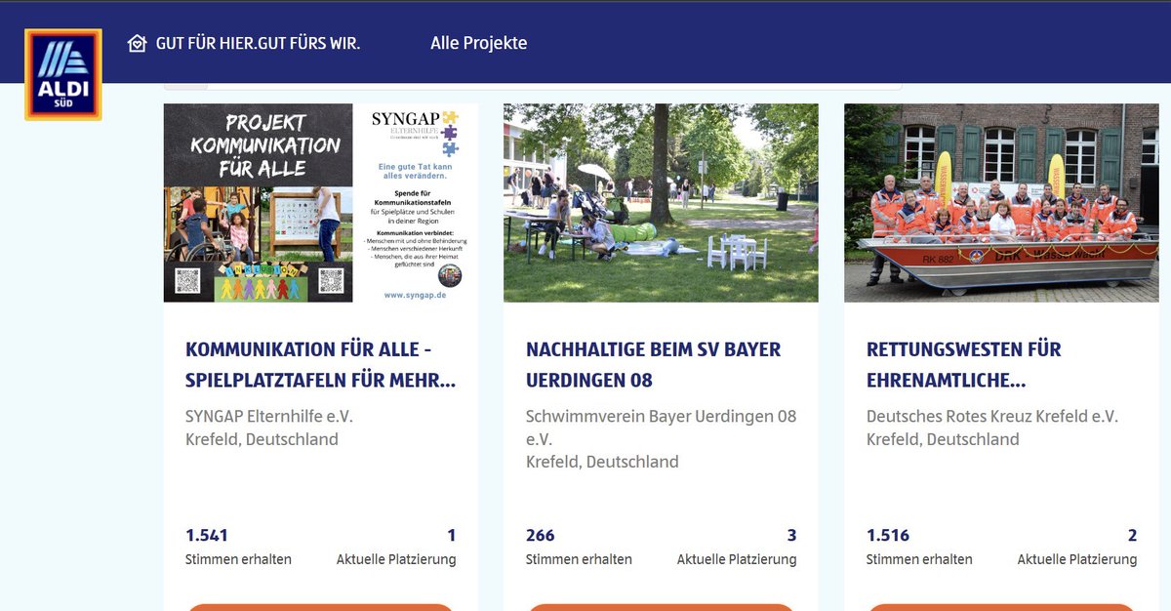
Task: Click Stimmen erhalten label under 266
Action: (x=579, y=559)
